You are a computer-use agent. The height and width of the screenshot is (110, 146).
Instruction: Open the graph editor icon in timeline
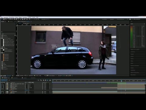(x=50, y=80)
